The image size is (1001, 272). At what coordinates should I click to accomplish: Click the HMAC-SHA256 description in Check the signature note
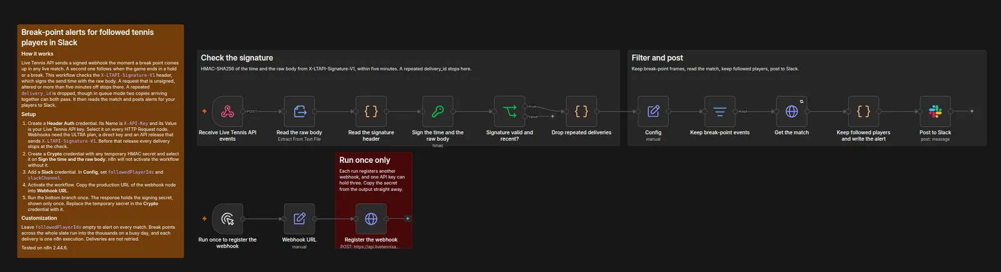[336, 69]
